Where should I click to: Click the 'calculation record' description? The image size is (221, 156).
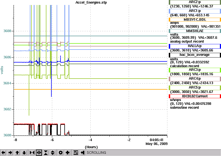185,66
